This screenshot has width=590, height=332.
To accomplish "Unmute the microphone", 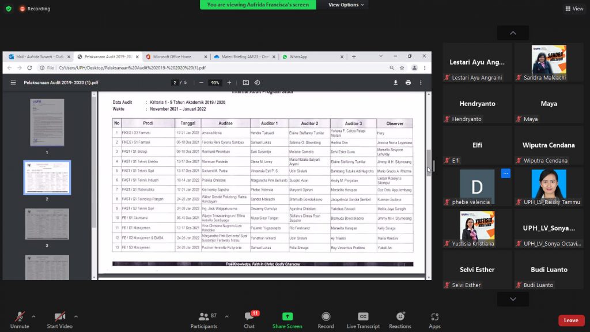I will (20, 318).
